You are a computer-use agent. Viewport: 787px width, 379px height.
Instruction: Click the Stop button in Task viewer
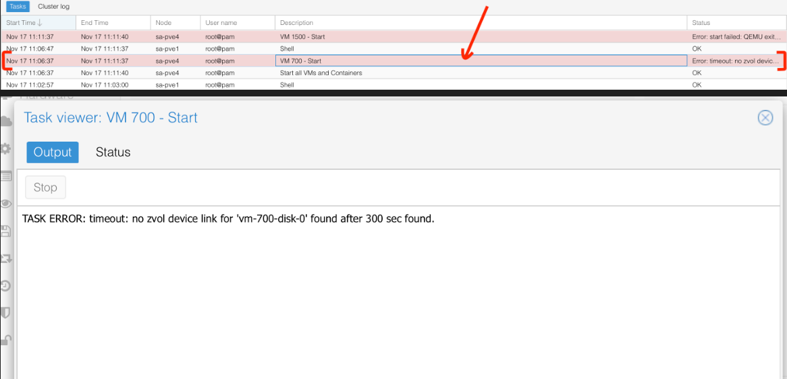coord(45,187)
